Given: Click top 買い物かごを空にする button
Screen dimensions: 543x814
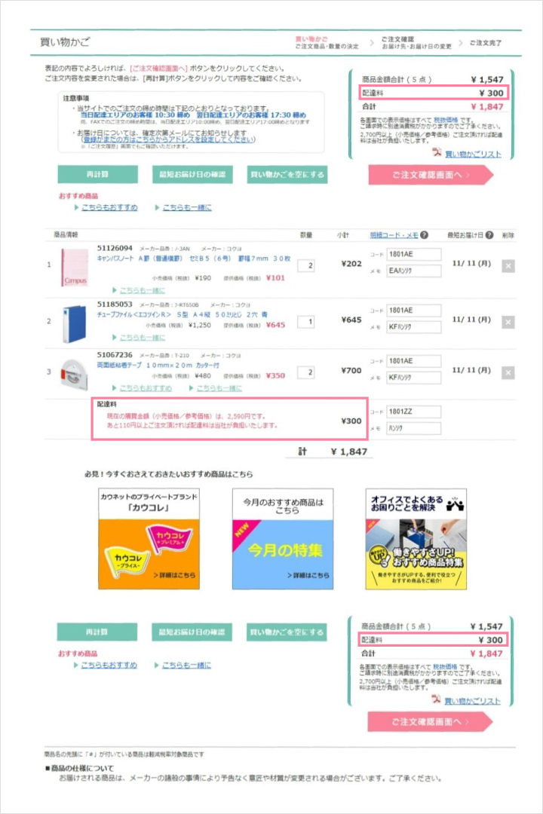Looking at the screenshot, I should pyautogui.click(x=287, y=174).
